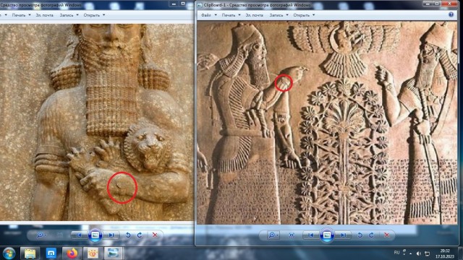The image size is (463, 260).
Task: Click Запись menu in left viewer window
Action: click(67, 15)
